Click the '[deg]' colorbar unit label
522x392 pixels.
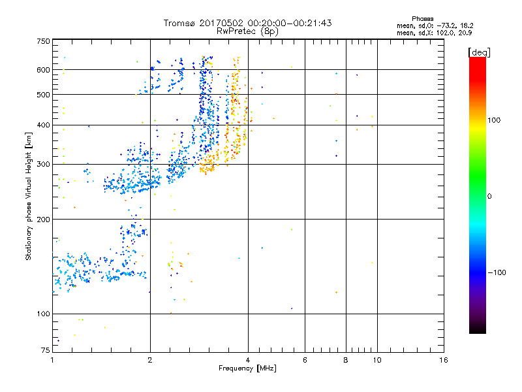(479, 52)
